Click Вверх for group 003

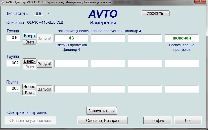click(29, 87)
